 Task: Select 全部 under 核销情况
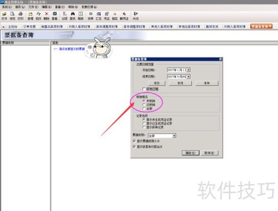(143, 109)
